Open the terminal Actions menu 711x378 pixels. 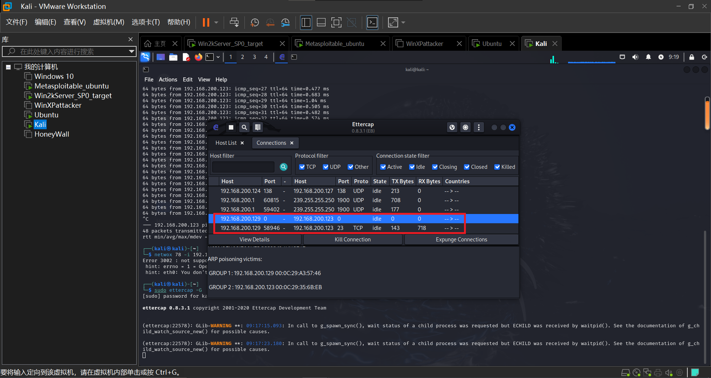coord(168,80)
